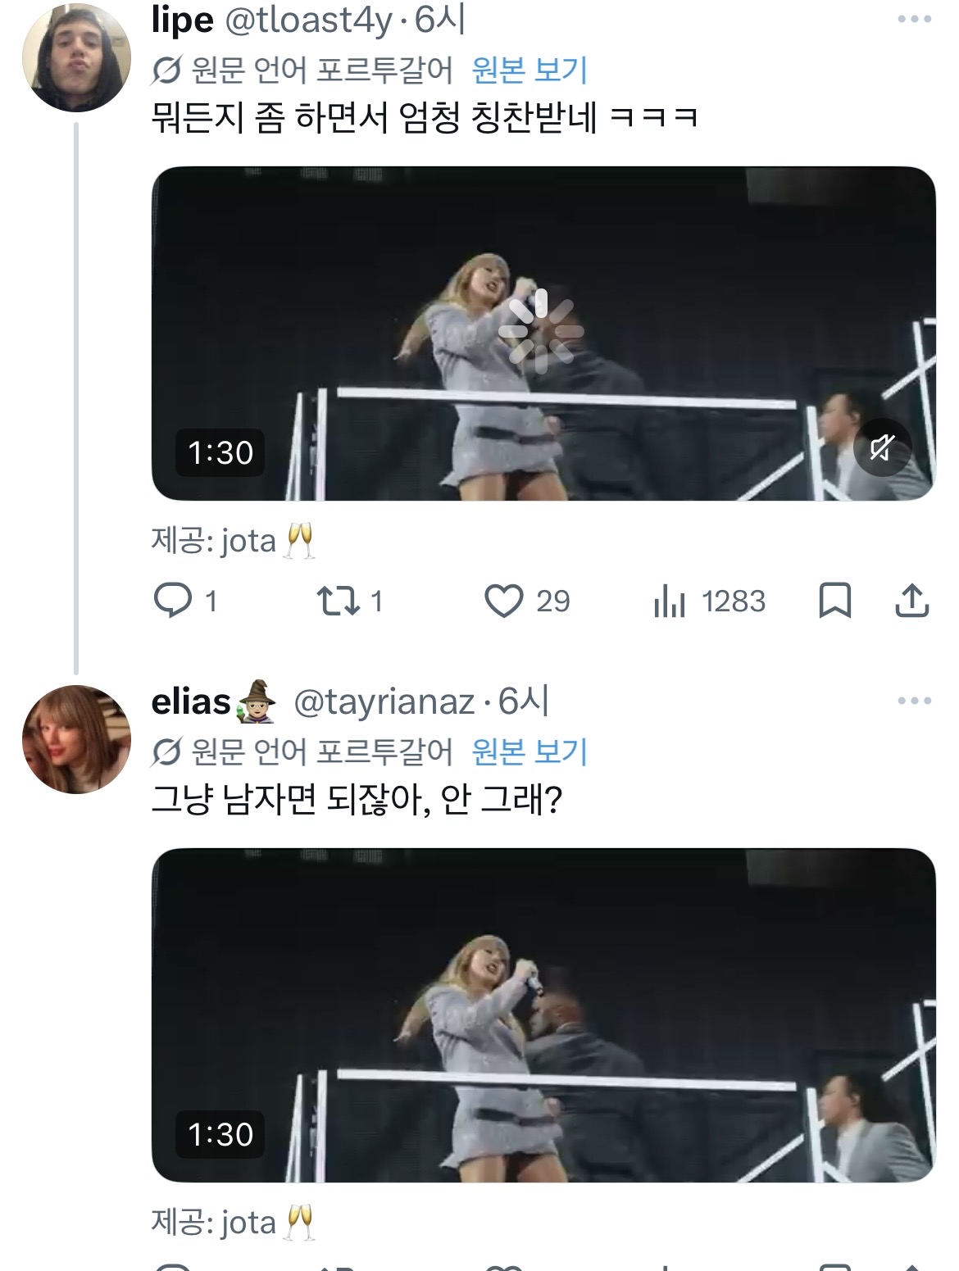Like lipe's tweet with the heart icon

[x=503, y=601]
